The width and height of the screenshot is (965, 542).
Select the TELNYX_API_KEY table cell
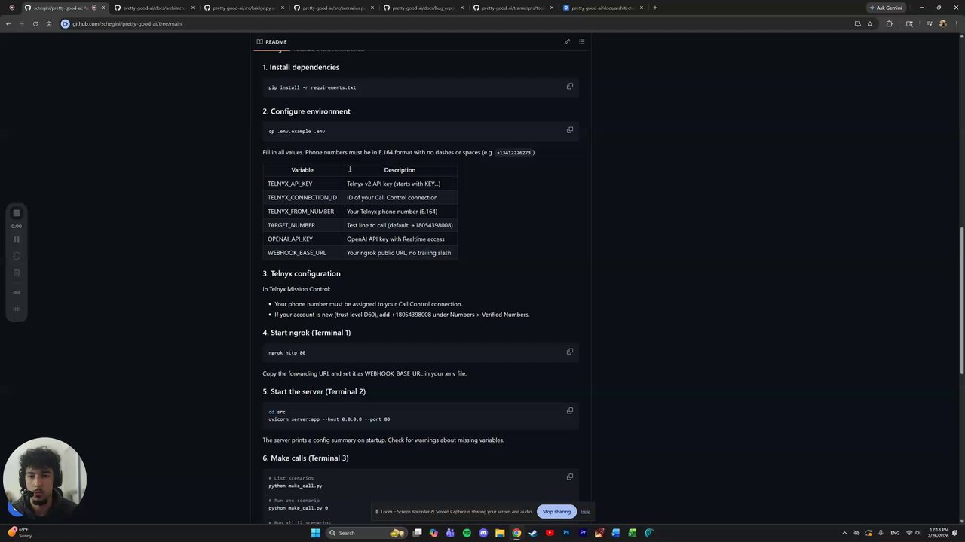tap(302, 184)
